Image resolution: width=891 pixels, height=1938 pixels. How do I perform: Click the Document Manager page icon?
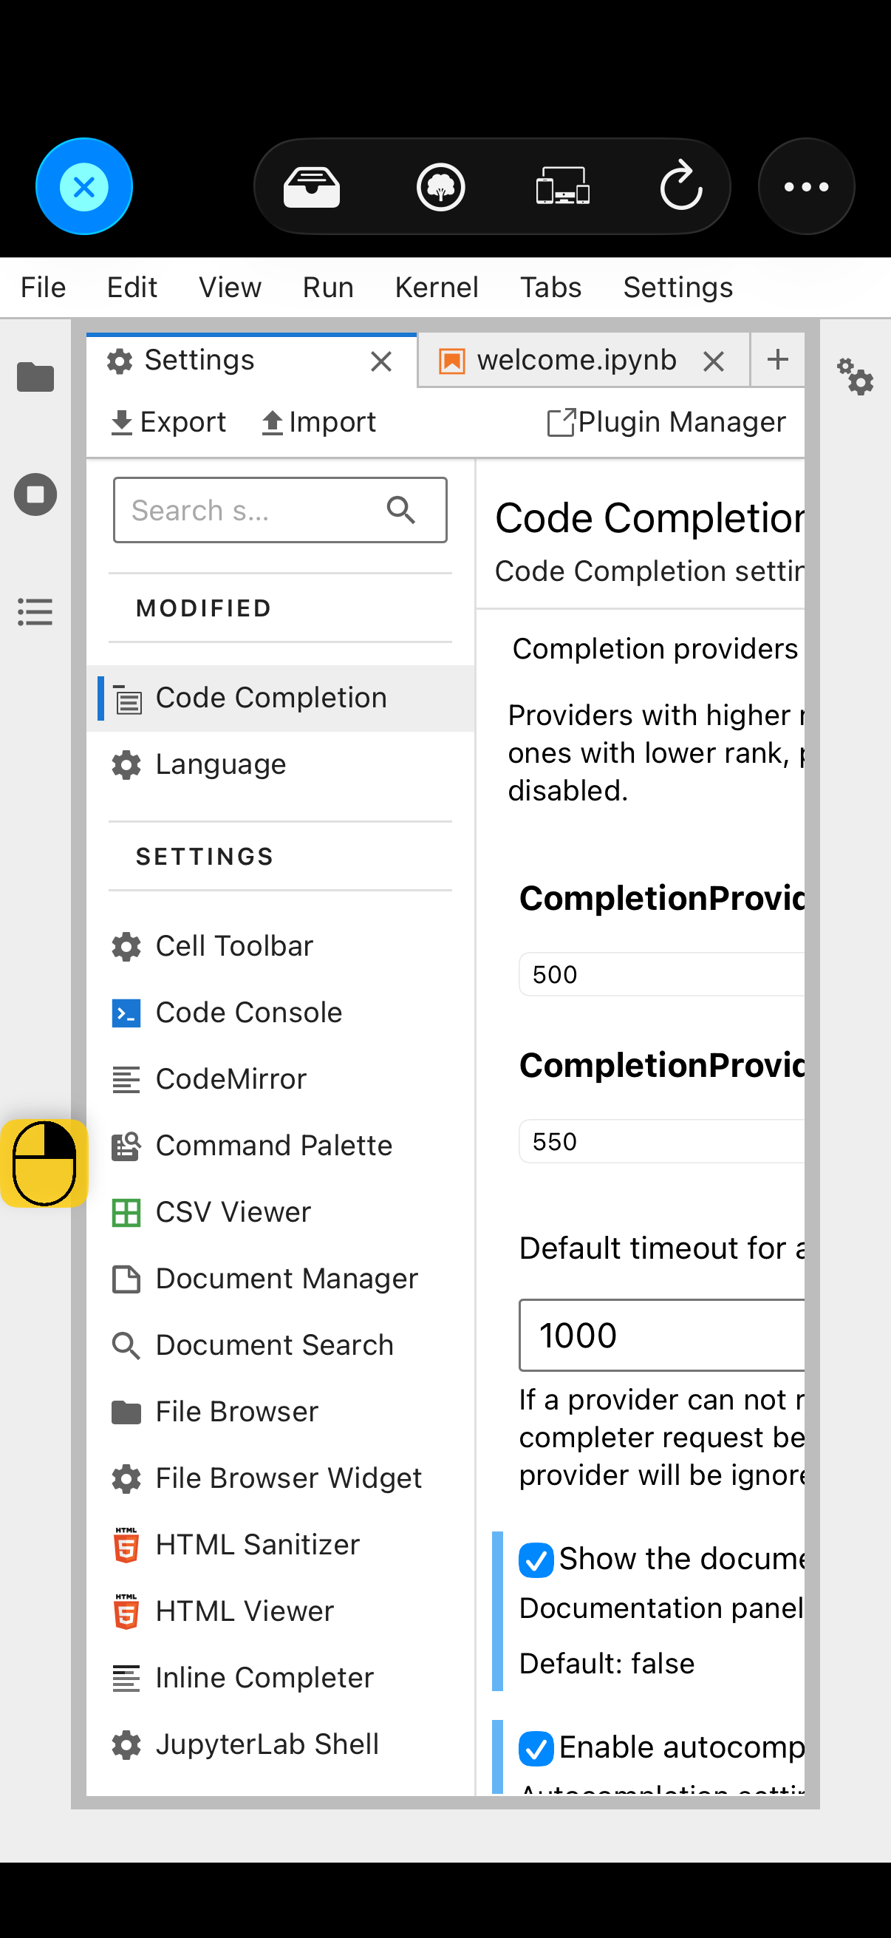coord(126,1279)
